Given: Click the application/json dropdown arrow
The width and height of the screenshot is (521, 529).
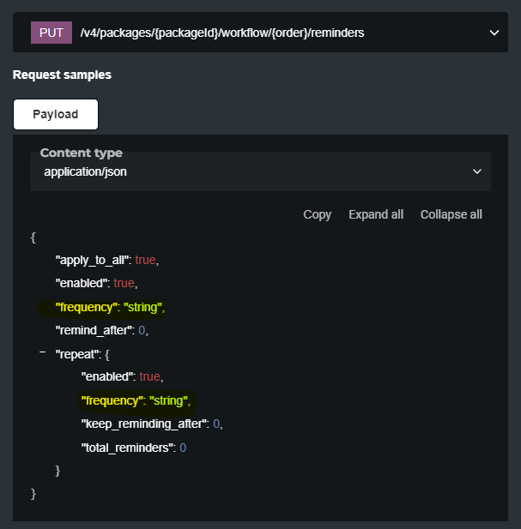Looking at the screenshot, I should [x=477, y=171].
